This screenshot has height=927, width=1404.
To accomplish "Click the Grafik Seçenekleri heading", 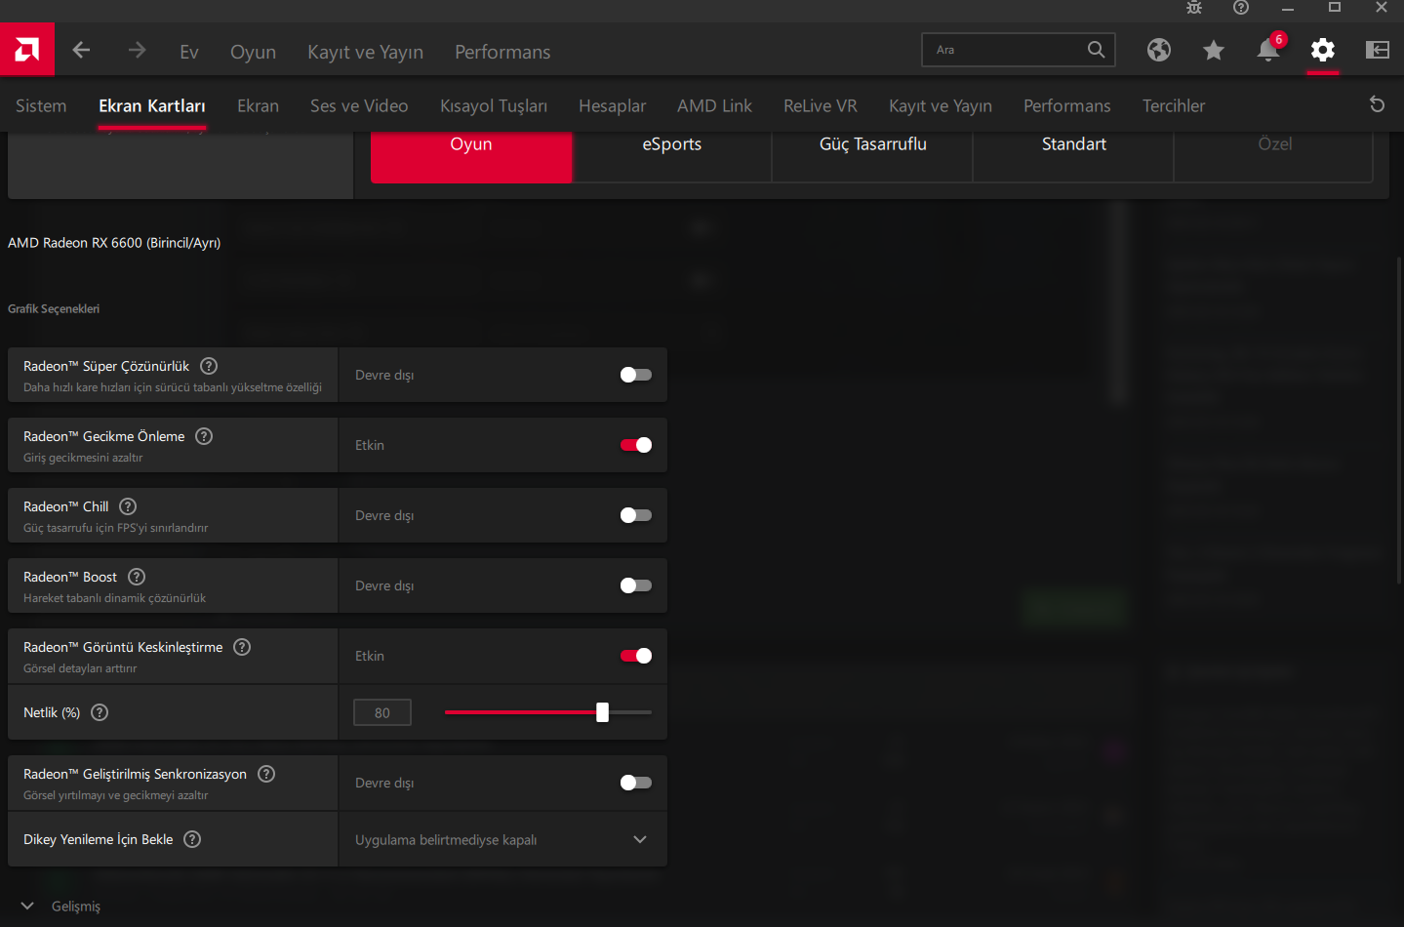I will coord(54,309).
